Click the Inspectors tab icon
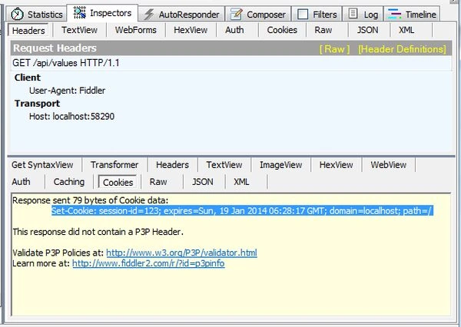 tap(80, 12)
